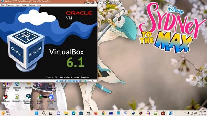Open taskbar Search
This screenshot has width=207, height=116.
(x=44, y=113)
